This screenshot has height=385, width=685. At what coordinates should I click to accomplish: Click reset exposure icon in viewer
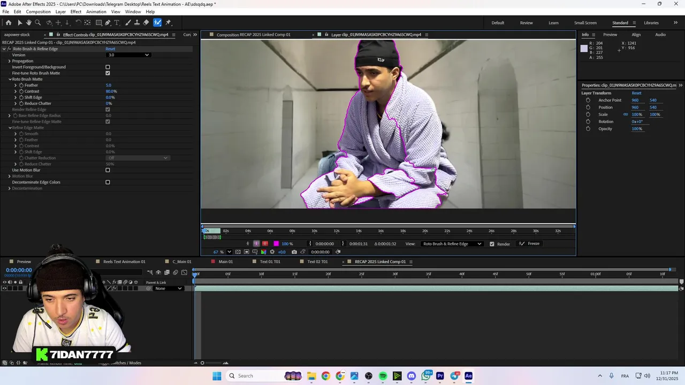pos(272,252)
